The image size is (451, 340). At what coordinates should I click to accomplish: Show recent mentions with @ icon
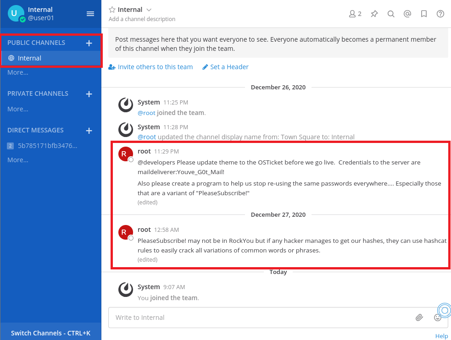click(x=407, y=14)
